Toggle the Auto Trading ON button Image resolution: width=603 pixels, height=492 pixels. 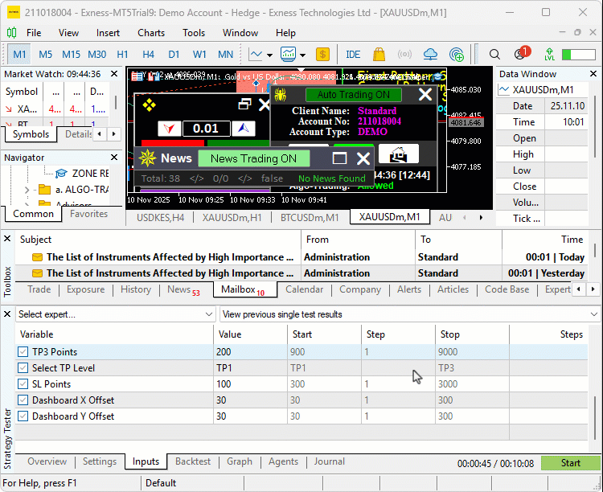[x=354, y=95]
